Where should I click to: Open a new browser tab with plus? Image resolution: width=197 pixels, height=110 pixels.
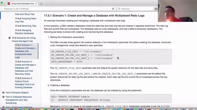coord(41,4)
